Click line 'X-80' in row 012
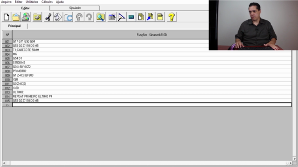Viewport: 298px width, 167px height. (x=152, y=88)
